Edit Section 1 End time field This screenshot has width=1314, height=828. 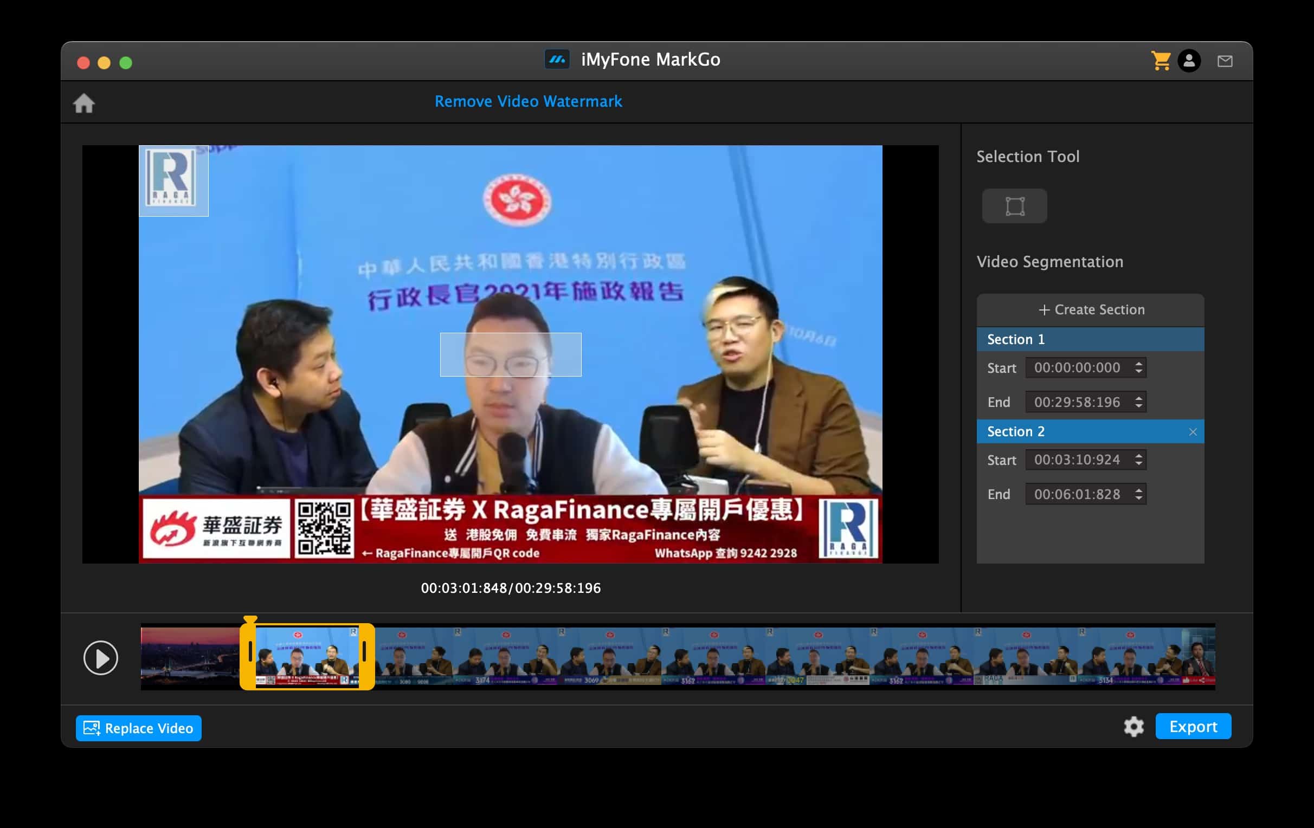pyautogui.click(x=1086, y=402)
